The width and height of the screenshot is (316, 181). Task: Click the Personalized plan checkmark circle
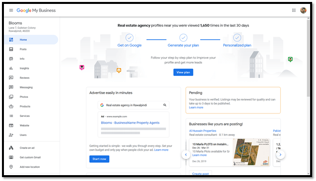(237, 38)
